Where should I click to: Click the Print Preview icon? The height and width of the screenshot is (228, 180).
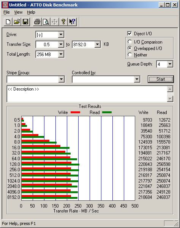46,22
